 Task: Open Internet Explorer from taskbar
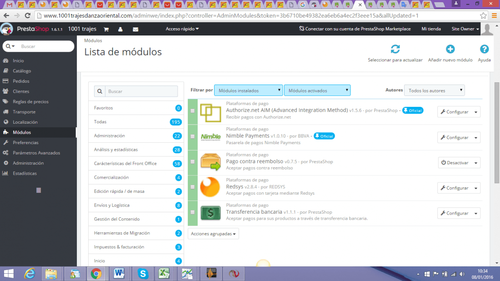30,274
